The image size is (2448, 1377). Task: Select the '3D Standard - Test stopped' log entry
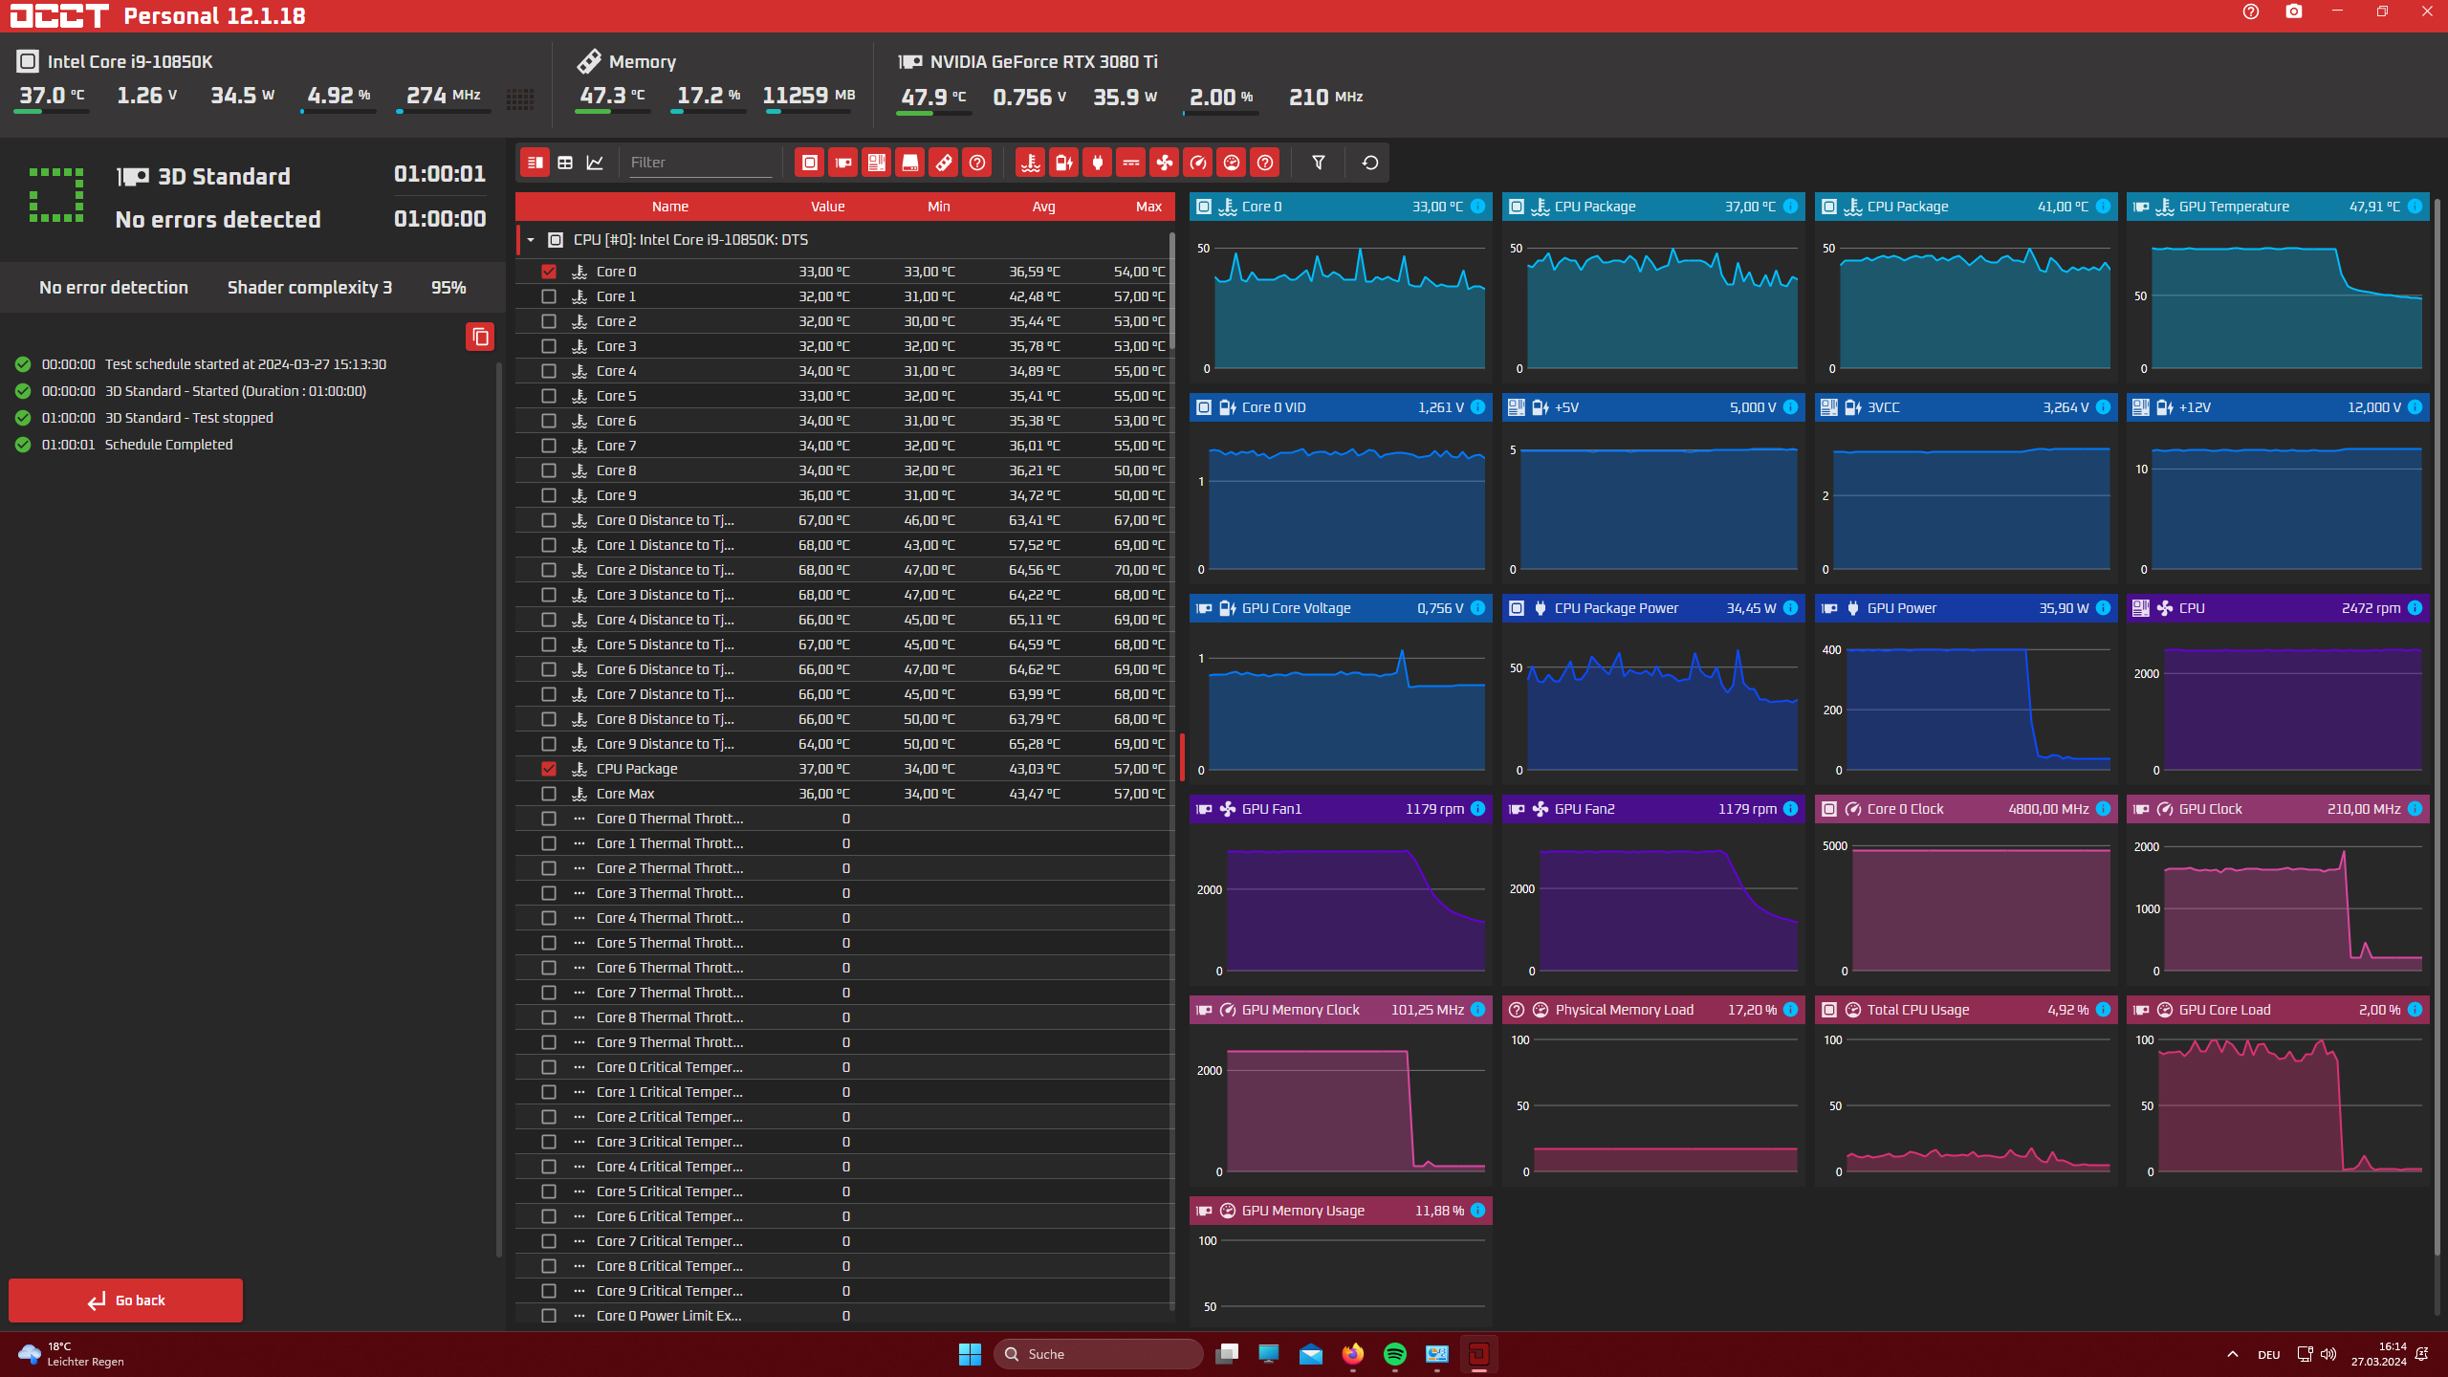coord(188,418)
